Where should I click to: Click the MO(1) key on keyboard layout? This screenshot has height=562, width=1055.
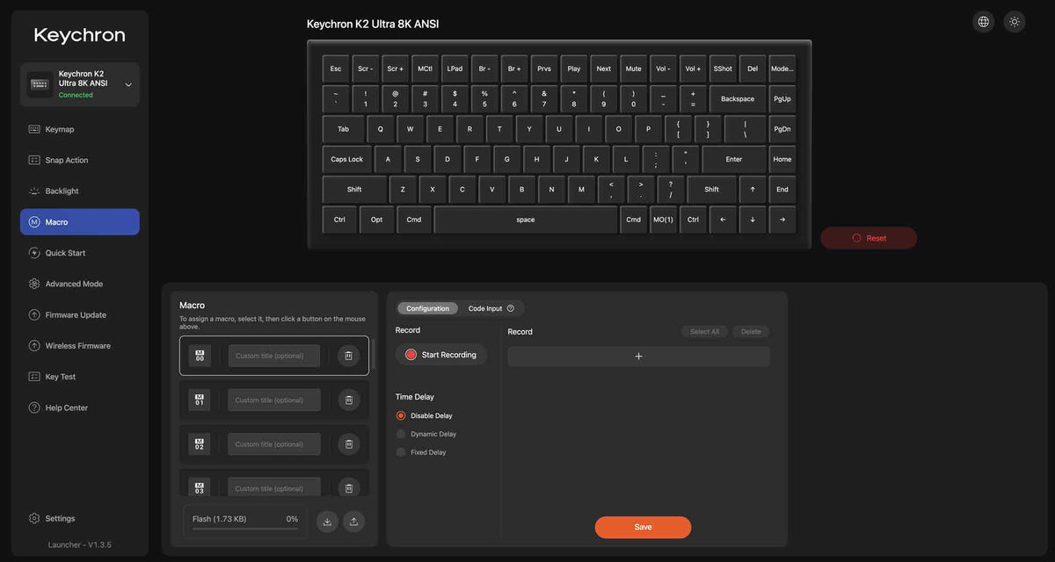pyautogui.click(x=663, y=220)
